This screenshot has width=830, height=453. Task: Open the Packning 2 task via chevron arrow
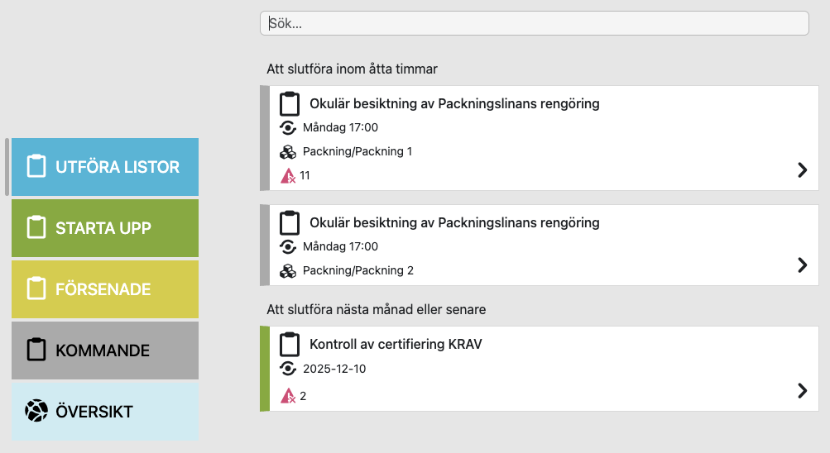802,265
